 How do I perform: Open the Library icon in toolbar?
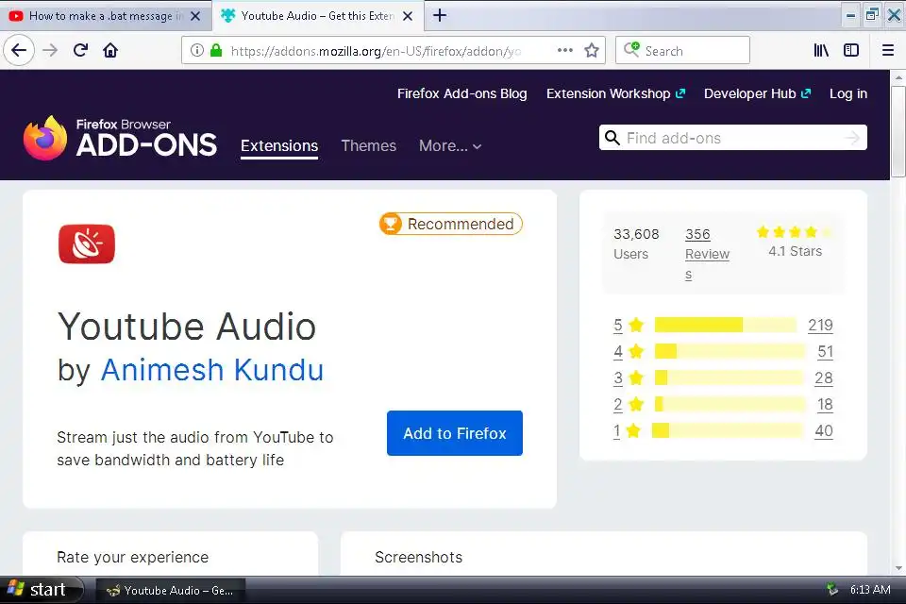click(821, 50)
